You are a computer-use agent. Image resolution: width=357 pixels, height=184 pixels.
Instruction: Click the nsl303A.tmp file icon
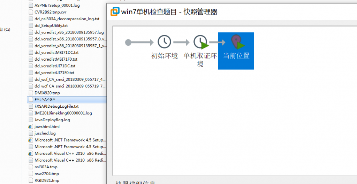pos(31,167)
